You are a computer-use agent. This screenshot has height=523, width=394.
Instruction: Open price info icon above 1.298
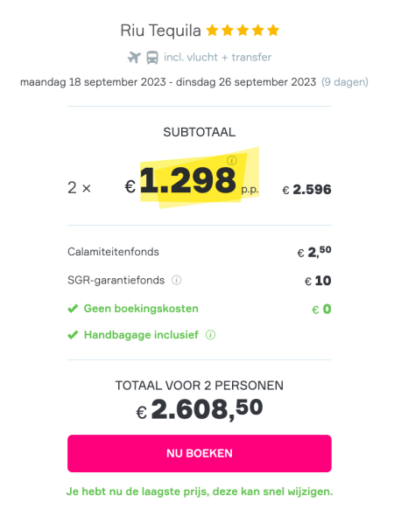click(x=232, y=160)
